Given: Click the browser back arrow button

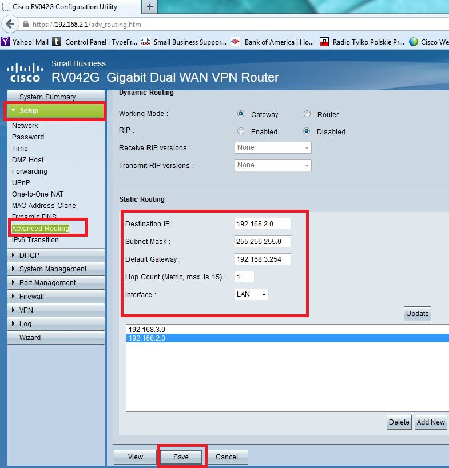Looking at the screenshot, I should coord(10,24).
